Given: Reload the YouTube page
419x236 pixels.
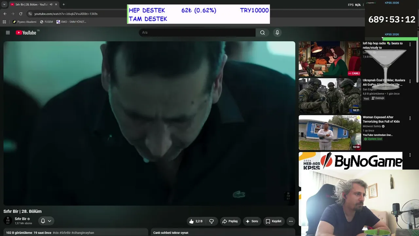Looking at the screenshot, I should [x=21, y=14].
